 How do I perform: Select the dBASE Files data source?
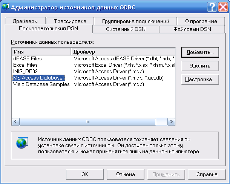pos(28,58)
